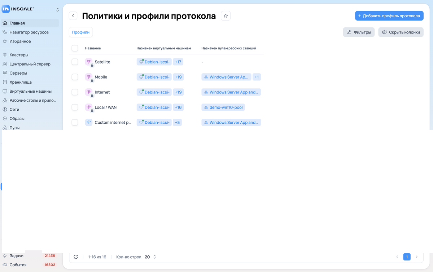Sort by Название column header
Image resolution: width=433 pixels, height=272 pixels.
tap(93, 48)
